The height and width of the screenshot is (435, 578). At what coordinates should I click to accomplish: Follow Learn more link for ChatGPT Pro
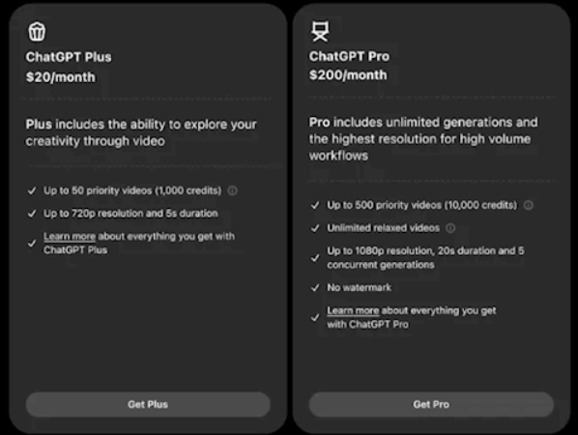click(353, 310)
